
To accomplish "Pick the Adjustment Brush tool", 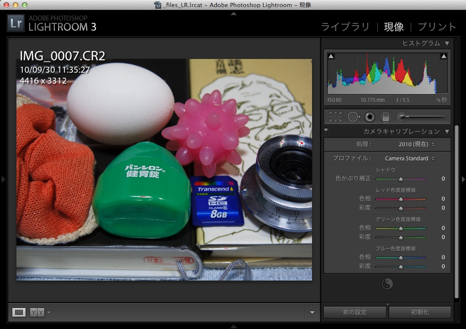I will [x=402, y=117].
